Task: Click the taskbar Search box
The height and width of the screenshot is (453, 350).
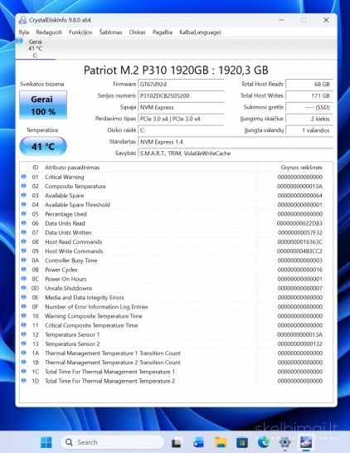Action: 112,442
